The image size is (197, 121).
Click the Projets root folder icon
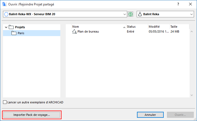click(11, 27)
